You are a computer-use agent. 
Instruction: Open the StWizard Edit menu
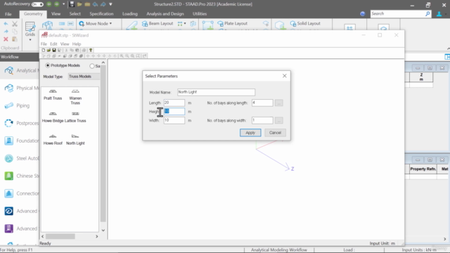point(53,44)
